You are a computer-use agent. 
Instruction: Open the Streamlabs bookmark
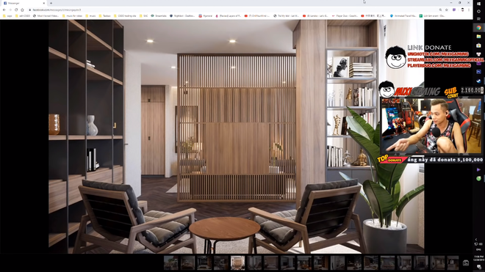click(159, 15)
